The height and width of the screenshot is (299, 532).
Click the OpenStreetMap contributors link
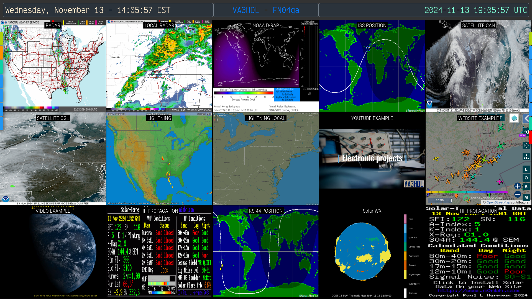498,202
